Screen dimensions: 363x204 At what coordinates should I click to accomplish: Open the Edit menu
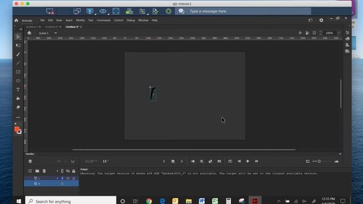point(50,20)
